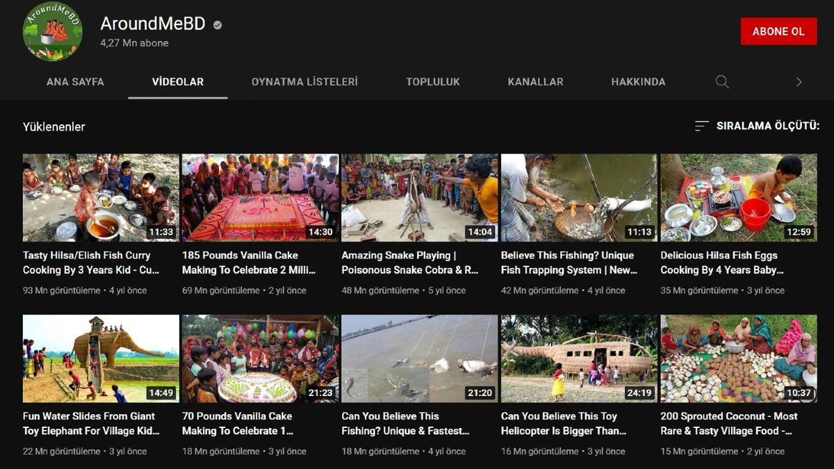Open the toy helicopter video thumbnail
Viewport: 834px width, 469px height.
[578, 358]
